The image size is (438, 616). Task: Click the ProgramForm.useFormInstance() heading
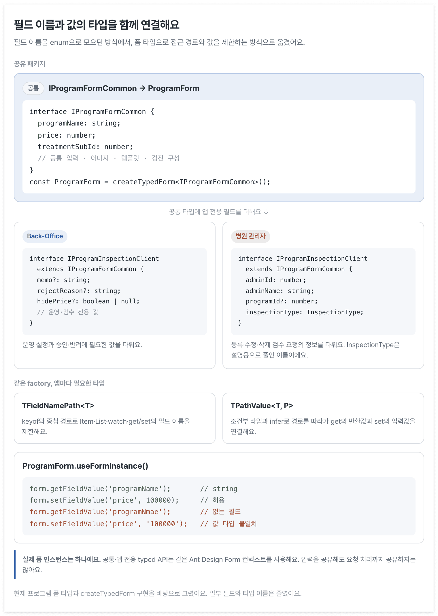85,466
